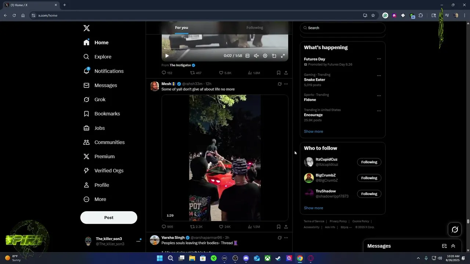This screenshot has height=264, width=470.
Task: Bookmark The Instigator video post
Action: tap(279, 73)
